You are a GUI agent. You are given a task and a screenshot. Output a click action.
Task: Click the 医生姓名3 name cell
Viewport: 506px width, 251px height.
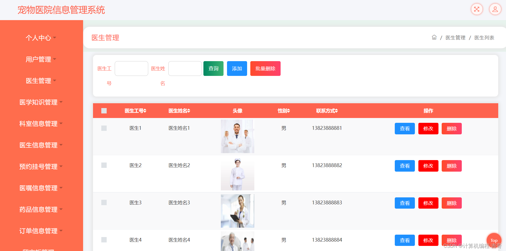(x=179, y=202)
